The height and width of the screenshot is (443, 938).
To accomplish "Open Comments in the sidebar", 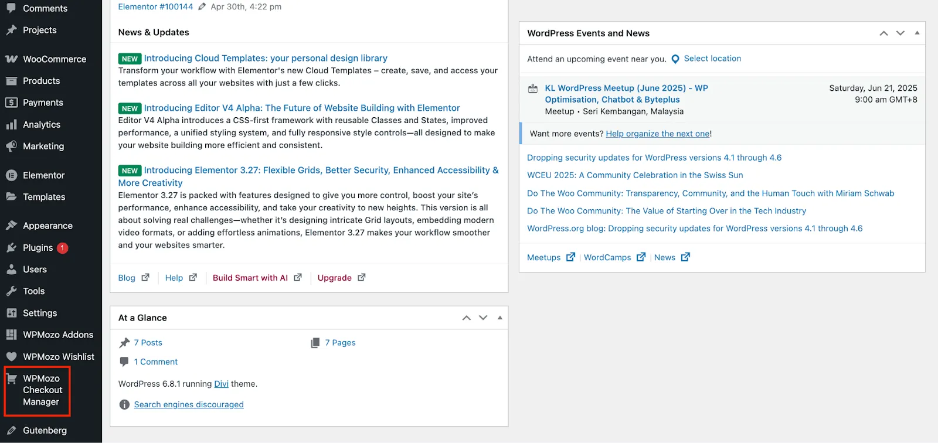I will click(45, 8).
